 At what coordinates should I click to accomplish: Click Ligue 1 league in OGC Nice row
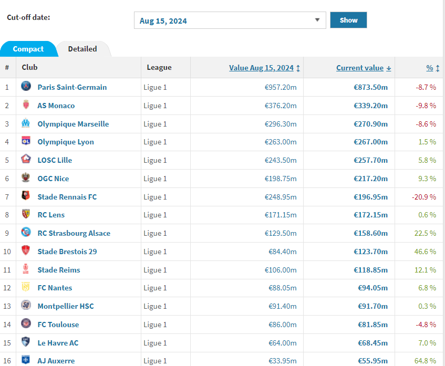point(155,179)
